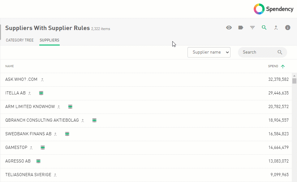Open the Supplier name dropdown
This screenshot has height=182, width=297.
(x=209, y=52)
